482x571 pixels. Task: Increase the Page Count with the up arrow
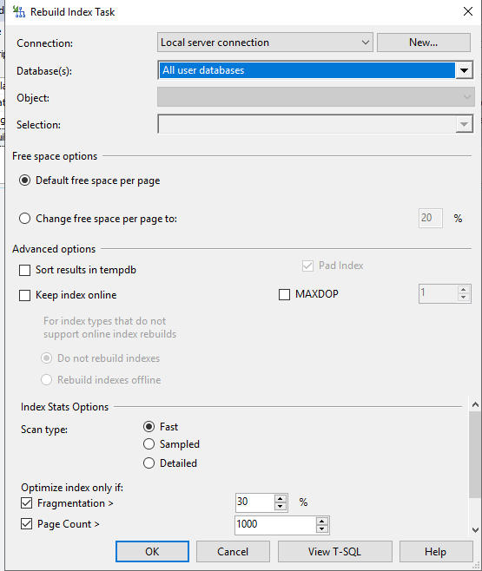click(321, 522)
